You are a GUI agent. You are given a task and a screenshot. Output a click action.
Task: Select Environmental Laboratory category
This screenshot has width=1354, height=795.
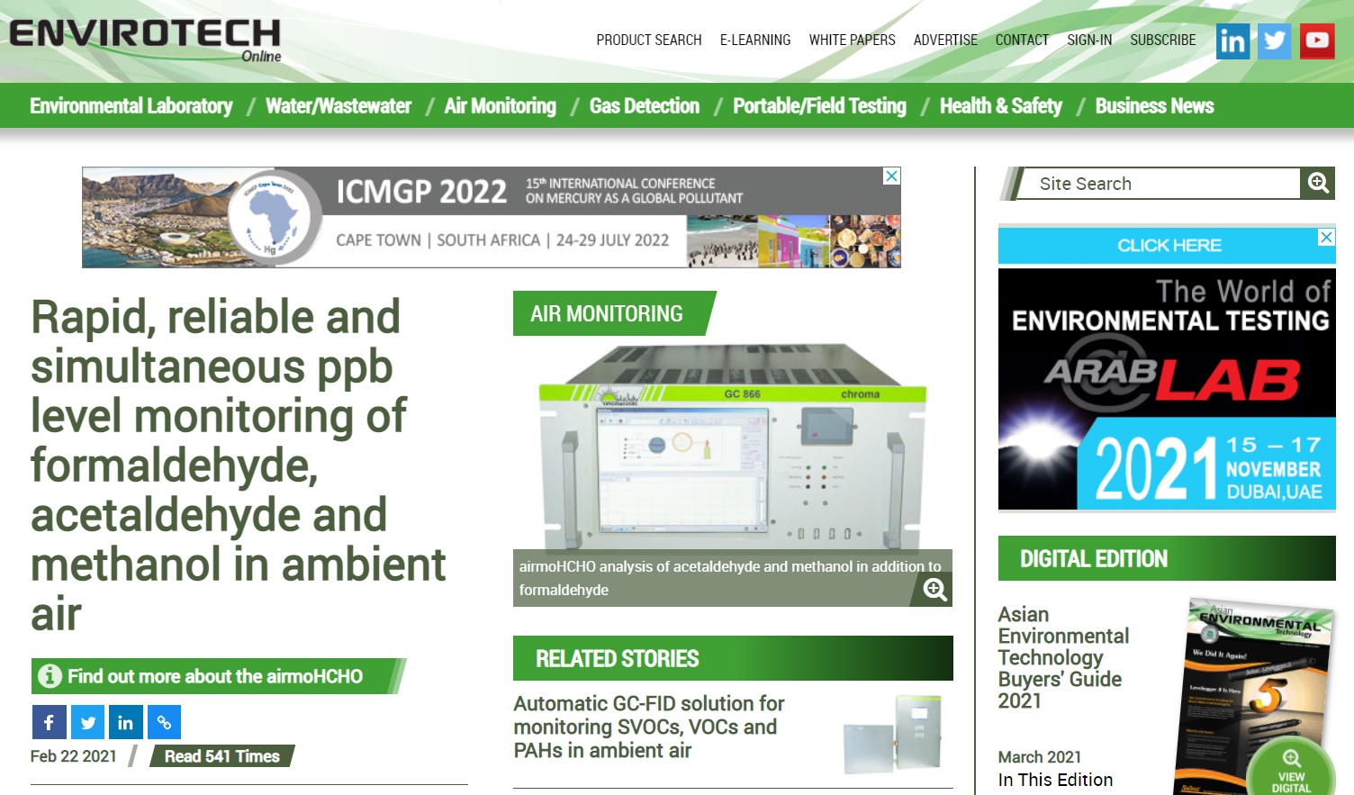(131, 106)
